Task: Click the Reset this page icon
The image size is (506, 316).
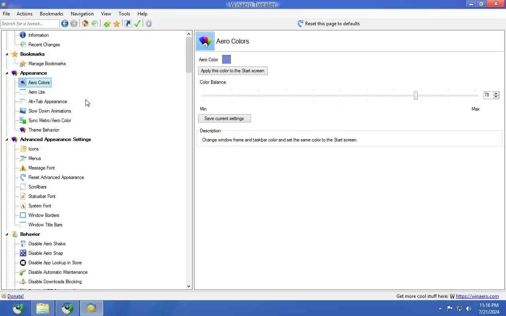Action: pyautogui.click(x=300, y=24)
